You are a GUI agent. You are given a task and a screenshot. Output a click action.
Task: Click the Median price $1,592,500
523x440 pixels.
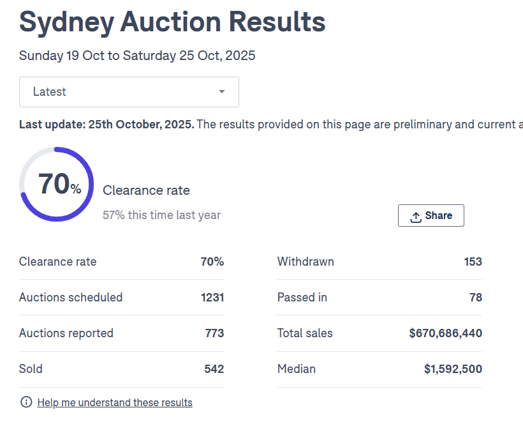(x=453, y=369)
